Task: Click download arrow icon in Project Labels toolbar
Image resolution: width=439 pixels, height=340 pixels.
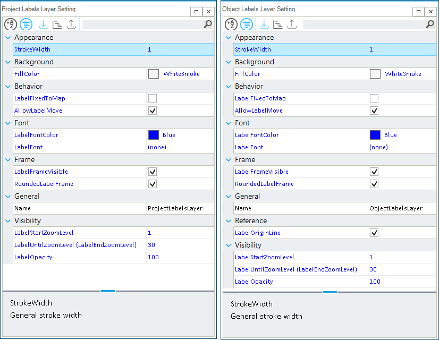Action: (44, 24)
